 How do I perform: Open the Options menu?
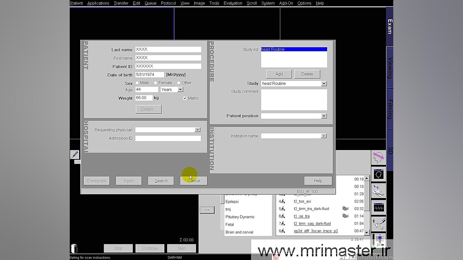304,3
